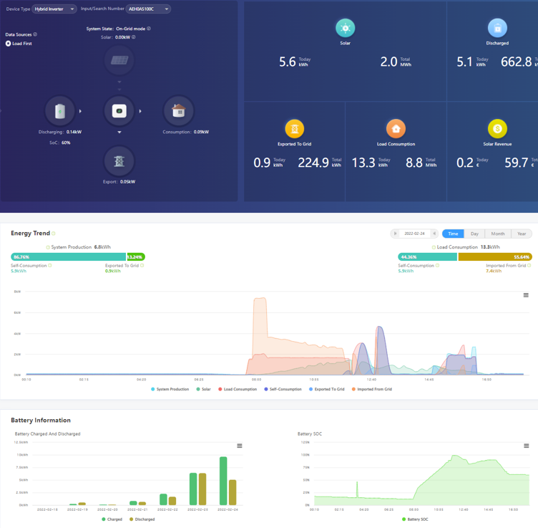Image resolution: width=538 pixels, height=528 pixels.
Task: Click the 86.76% self-consumption progress bar
Action: click(68, 256)
